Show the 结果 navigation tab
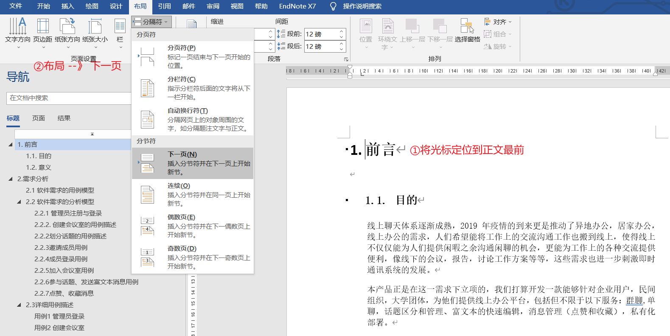Viewport: 670px width, 336px height. [64, 118]
